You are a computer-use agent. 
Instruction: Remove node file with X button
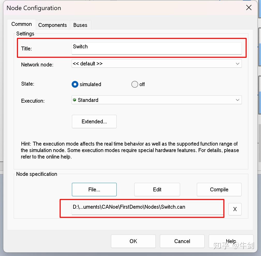coord(235,209)
